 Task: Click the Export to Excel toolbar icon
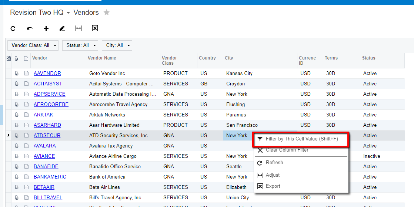95,28
